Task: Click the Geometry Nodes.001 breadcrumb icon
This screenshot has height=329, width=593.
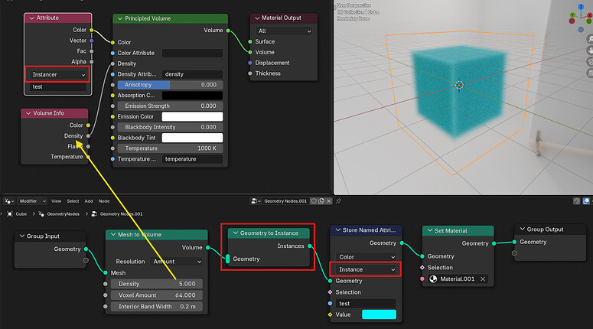Action: pos(94,214)
